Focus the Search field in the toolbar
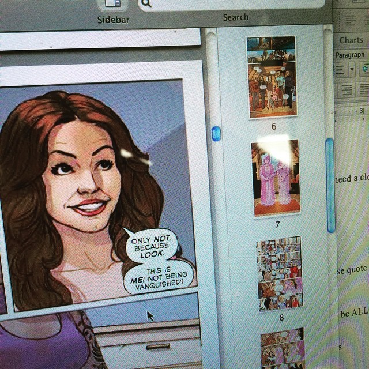Viewport: 369px width, 369px height. click(x=232, y=4)
